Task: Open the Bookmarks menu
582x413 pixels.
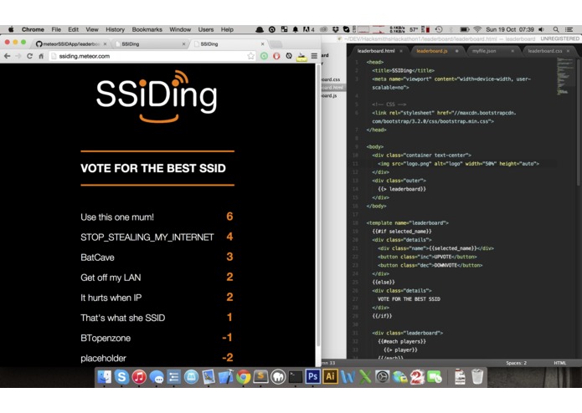Action: 147,29
